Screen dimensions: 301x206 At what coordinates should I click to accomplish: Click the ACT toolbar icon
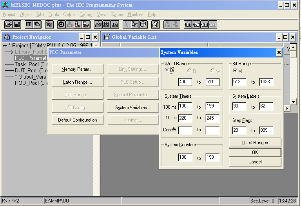pyautogui.click(x=213, y=25)
